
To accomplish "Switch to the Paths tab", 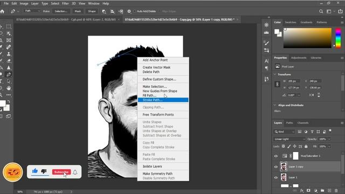I will pos(289,123).
